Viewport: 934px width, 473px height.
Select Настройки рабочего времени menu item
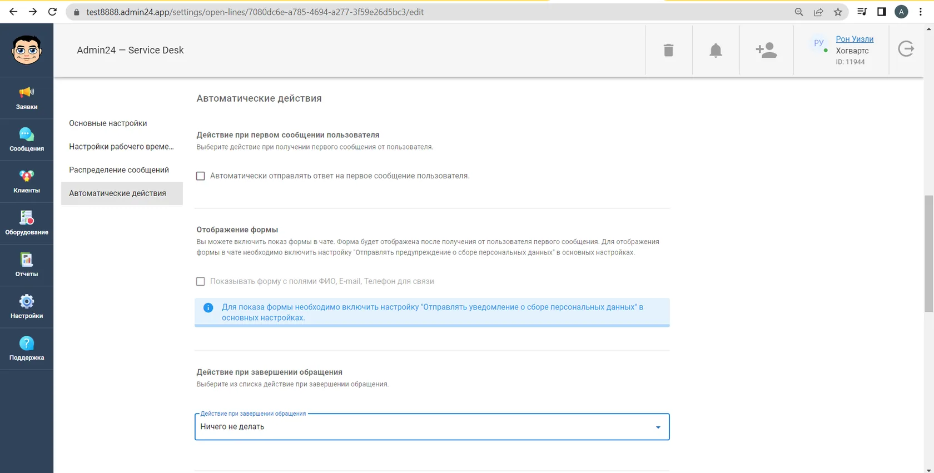click(x=122, y=147)
